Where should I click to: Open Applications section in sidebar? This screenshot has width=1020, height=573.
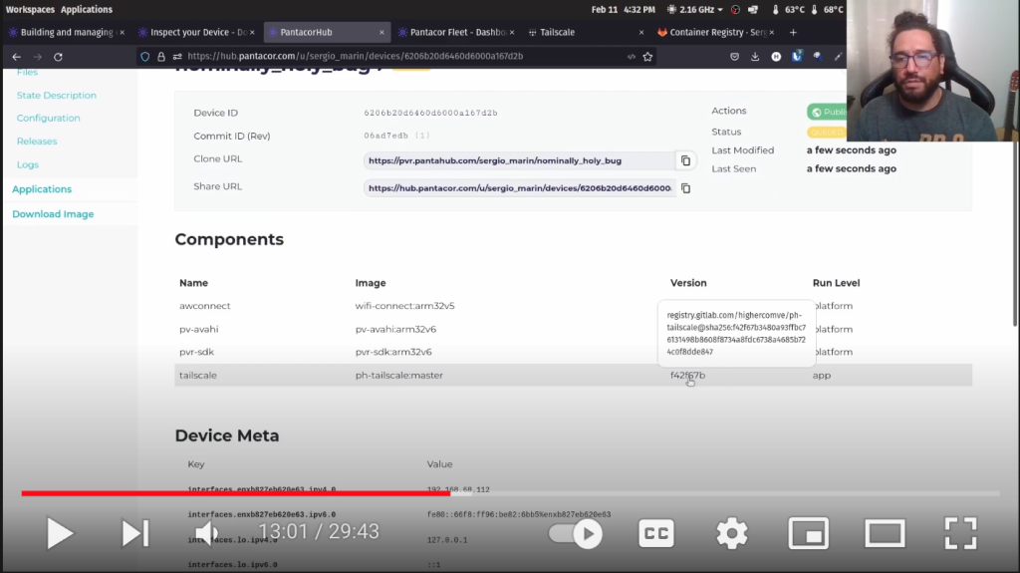coord(42,188)
